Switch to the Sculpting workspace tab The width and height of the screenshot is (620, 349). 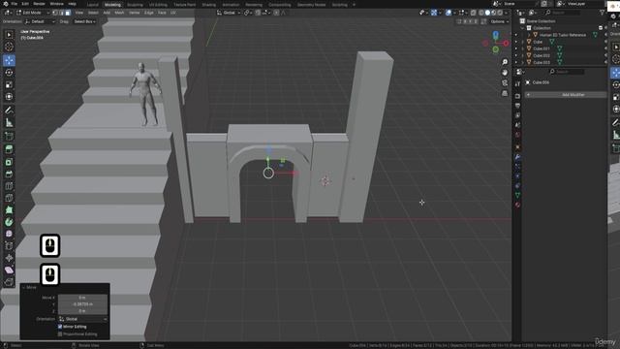136,5
